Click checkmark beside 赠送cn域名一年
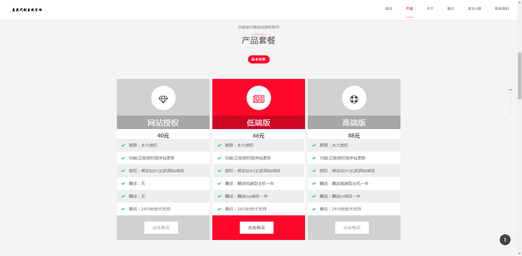 (x=314, y=196)
